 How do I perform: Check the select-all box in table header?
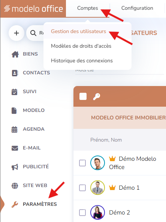(x=83, y=97)
